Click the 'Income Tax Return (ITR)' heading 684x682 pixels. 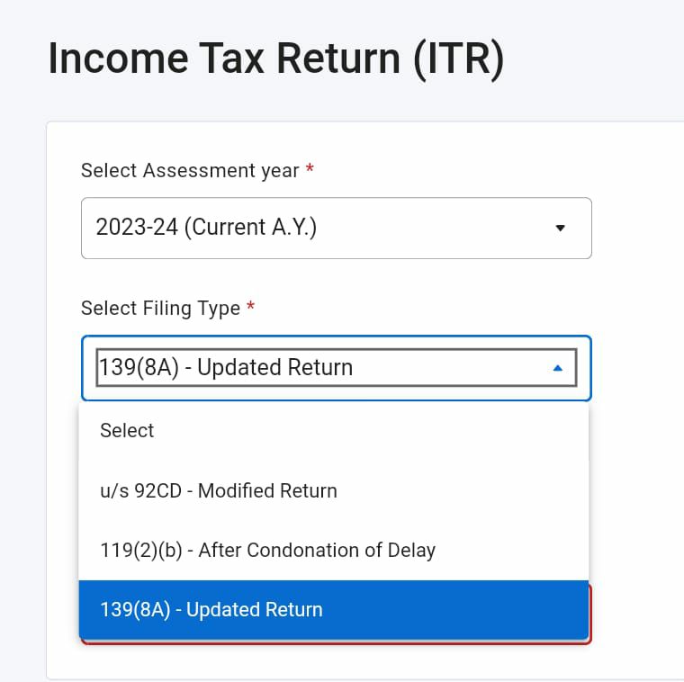[x=275, y=58]
